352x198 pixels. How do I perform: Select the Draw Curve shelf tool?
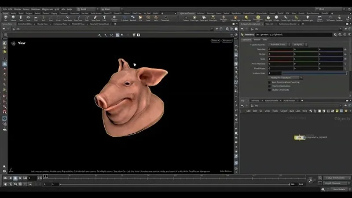click(x=78, y=18)
